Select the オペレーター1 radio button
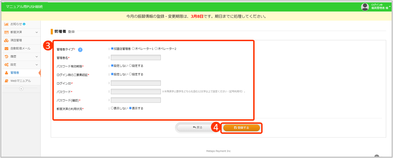 point(134,49)
